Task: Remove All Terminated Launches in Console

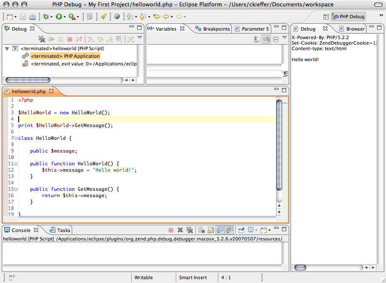Action: [189, 230]
